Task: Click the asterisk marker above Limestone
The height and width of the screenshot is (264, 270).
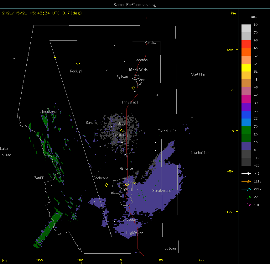Action: (48, 108)
